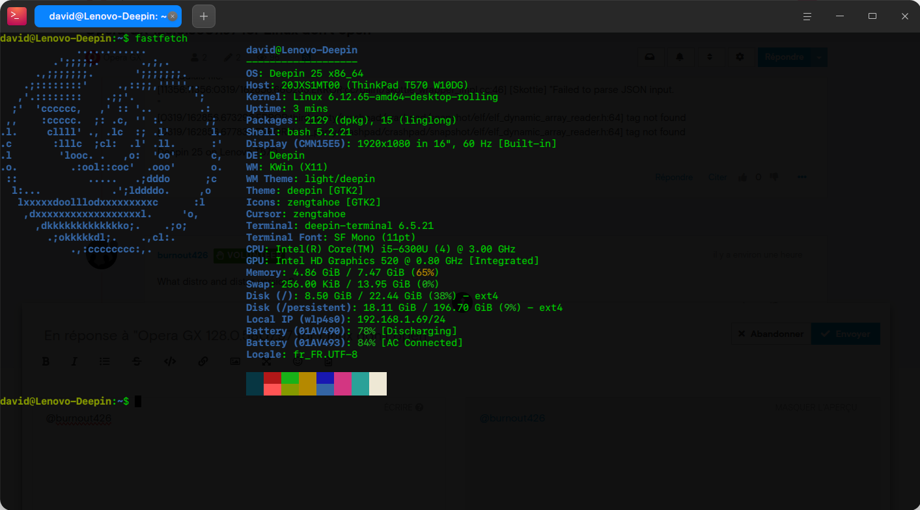Click the pink color block in fastfetch palette
Image resolution: width=920 pixels, height=510 pixels.
pyautogui.click(x=342, y=384)
